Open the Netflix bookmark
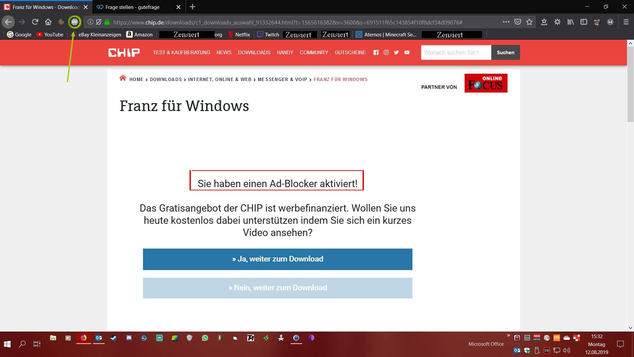 [239, 34]
